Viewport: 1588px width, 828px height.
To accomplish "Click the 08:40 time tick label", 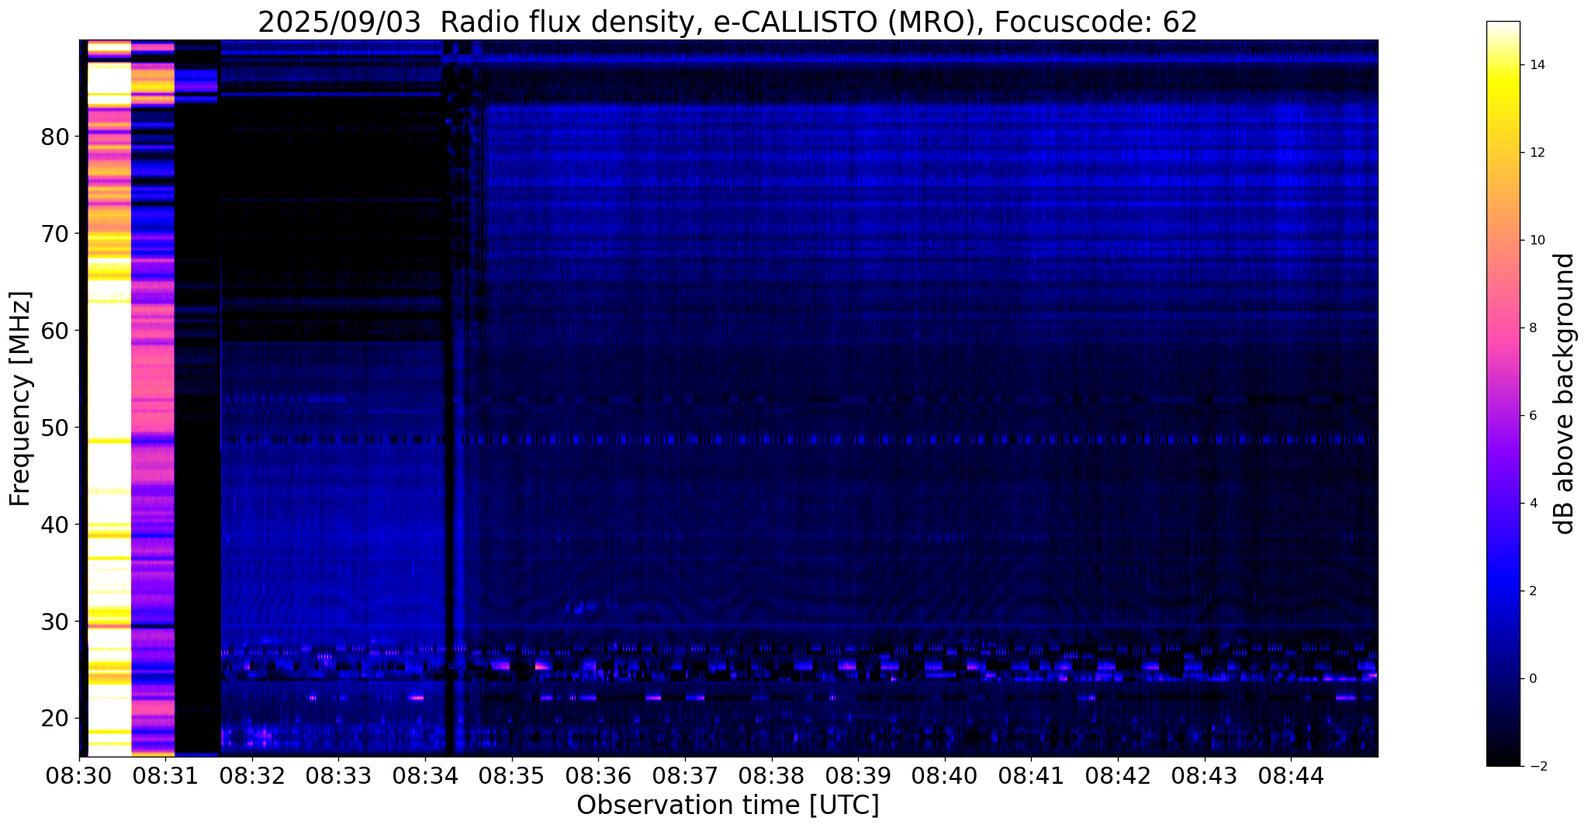I will [x=945, y=776].
